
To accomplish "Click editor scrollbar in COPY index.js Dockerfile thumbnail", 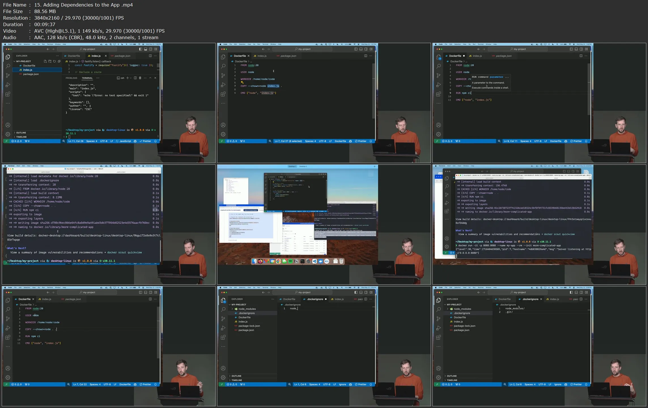I will (x=373, y=91).
